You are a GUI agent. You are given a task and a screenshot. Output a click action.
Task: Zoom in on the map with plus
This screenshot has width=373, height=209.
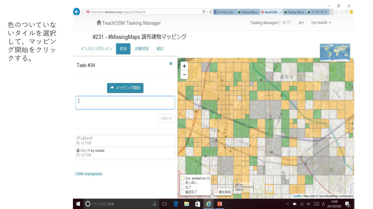[x=184, y=66]
